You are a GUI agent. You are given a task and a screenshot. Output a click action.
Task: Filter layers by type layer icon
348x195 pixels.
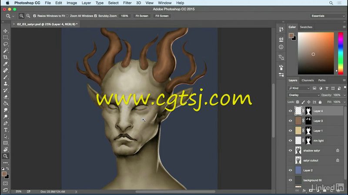[327, 88]
